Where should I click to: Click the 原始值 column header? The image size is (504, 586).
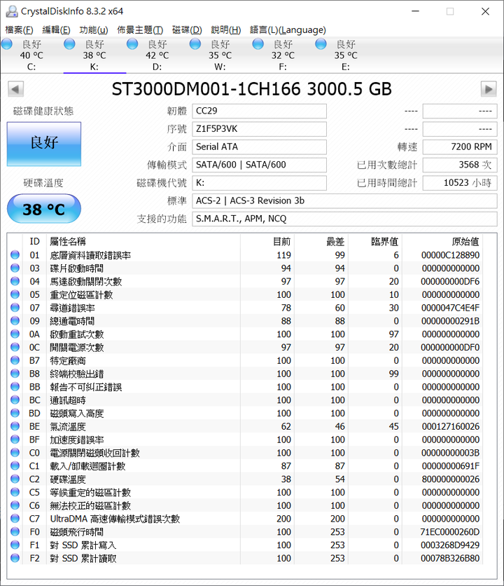(x=442, y=241)
